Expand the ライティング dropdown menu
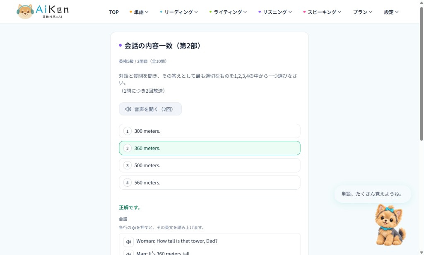 [228, 12]
